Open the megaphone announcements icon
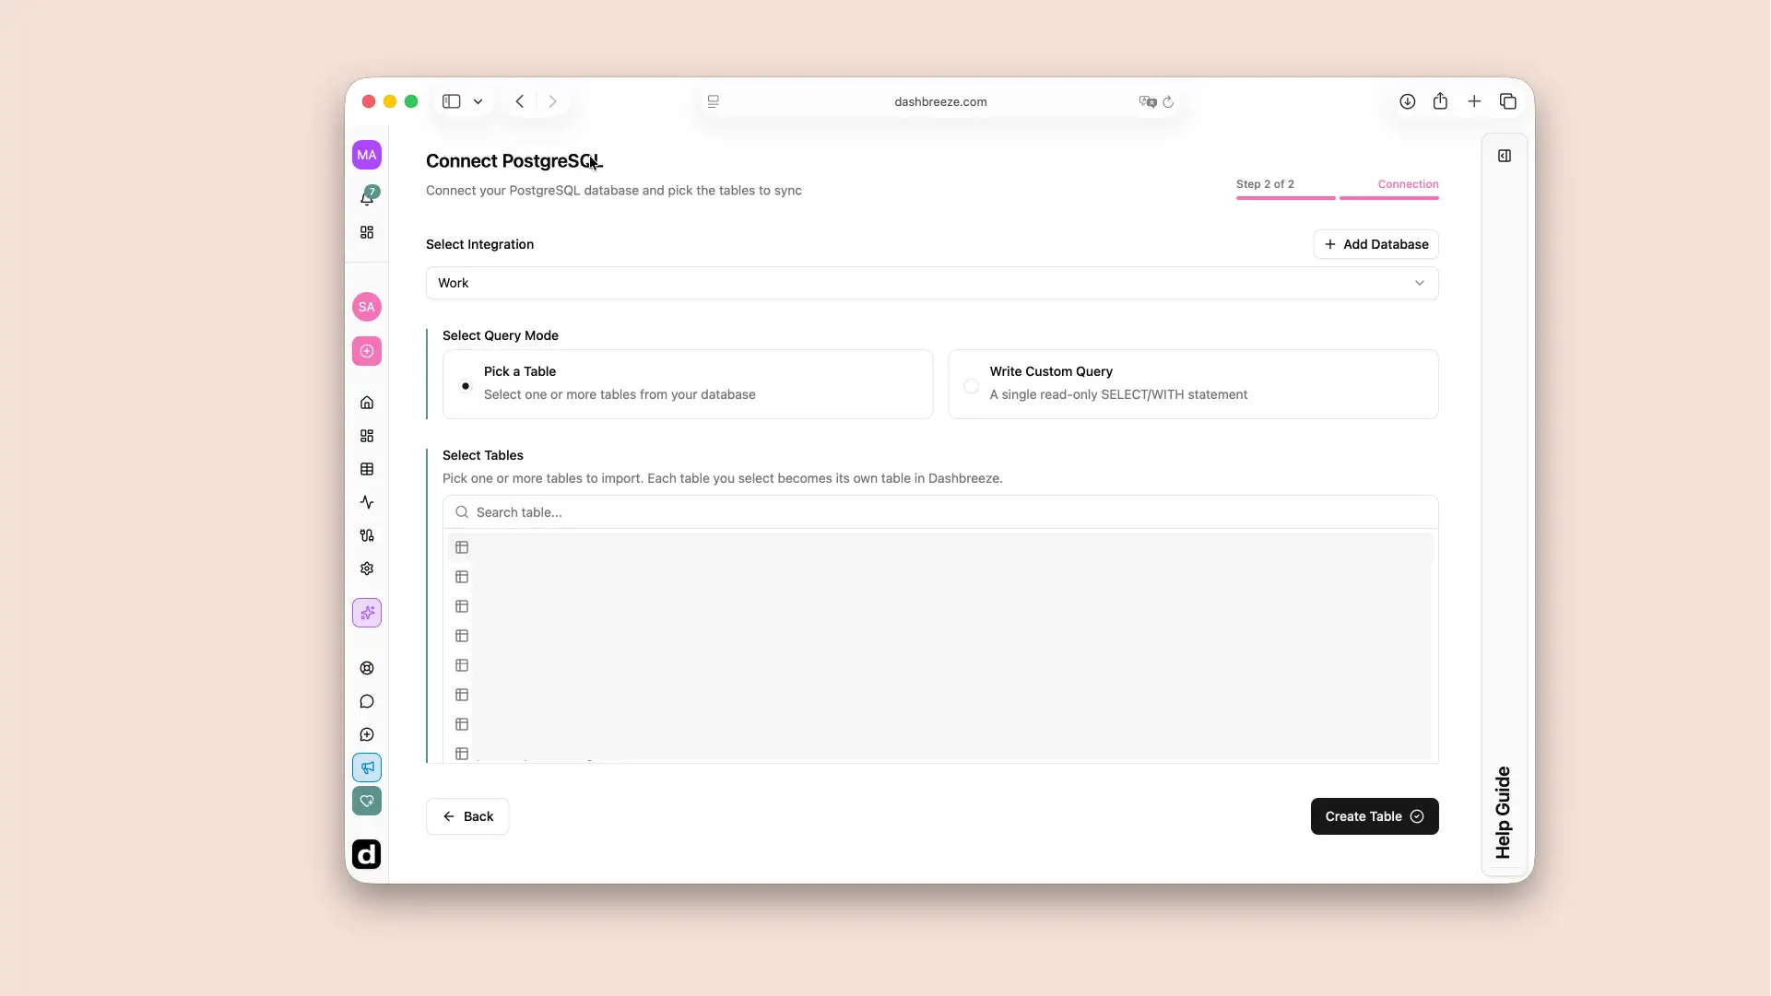1771x996 pixels. coord(367,768)
